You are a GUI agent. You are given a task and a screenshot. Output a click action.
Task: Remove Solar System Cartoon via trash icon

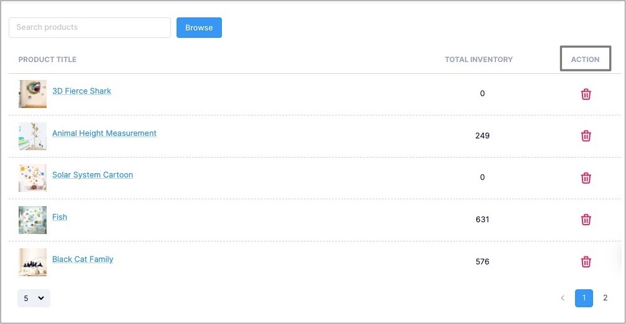586,178
